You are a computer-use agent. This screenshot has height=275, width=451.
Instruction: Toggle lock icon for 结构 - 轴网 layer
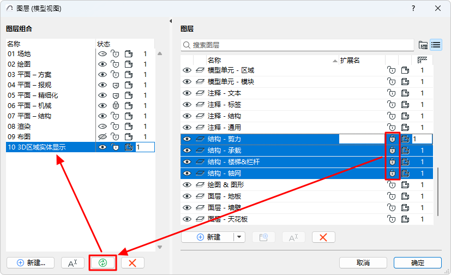pyautogui.click(x=392, y=174)
